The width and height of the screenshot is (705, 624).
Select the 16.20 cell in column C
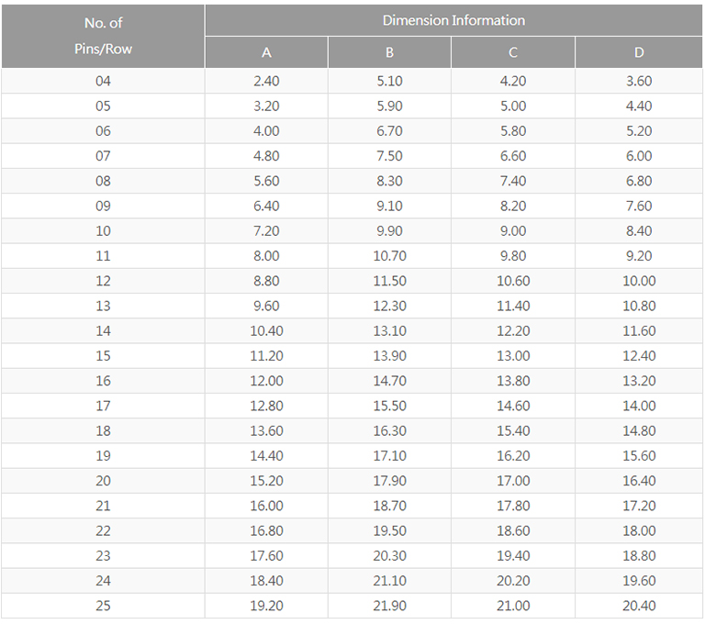coord(513,456)
